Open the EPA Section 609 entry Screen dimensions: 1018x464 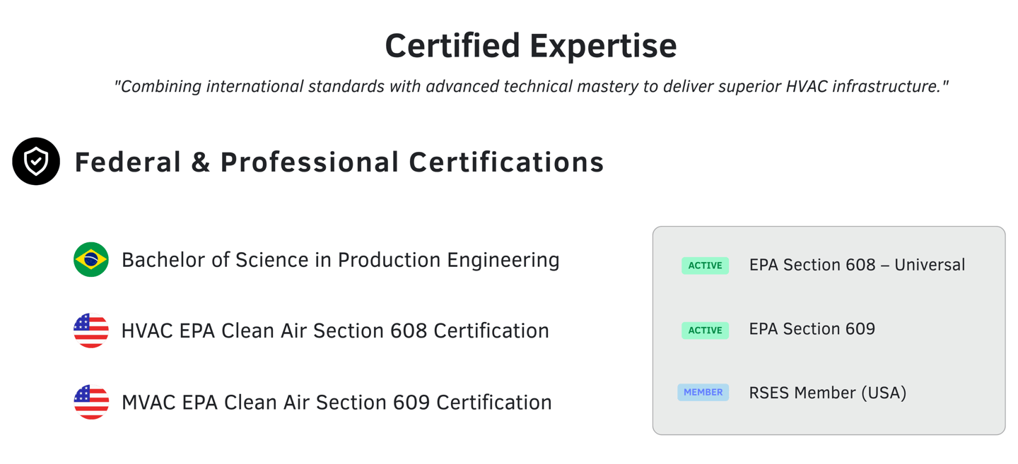[x=812, y=329]
